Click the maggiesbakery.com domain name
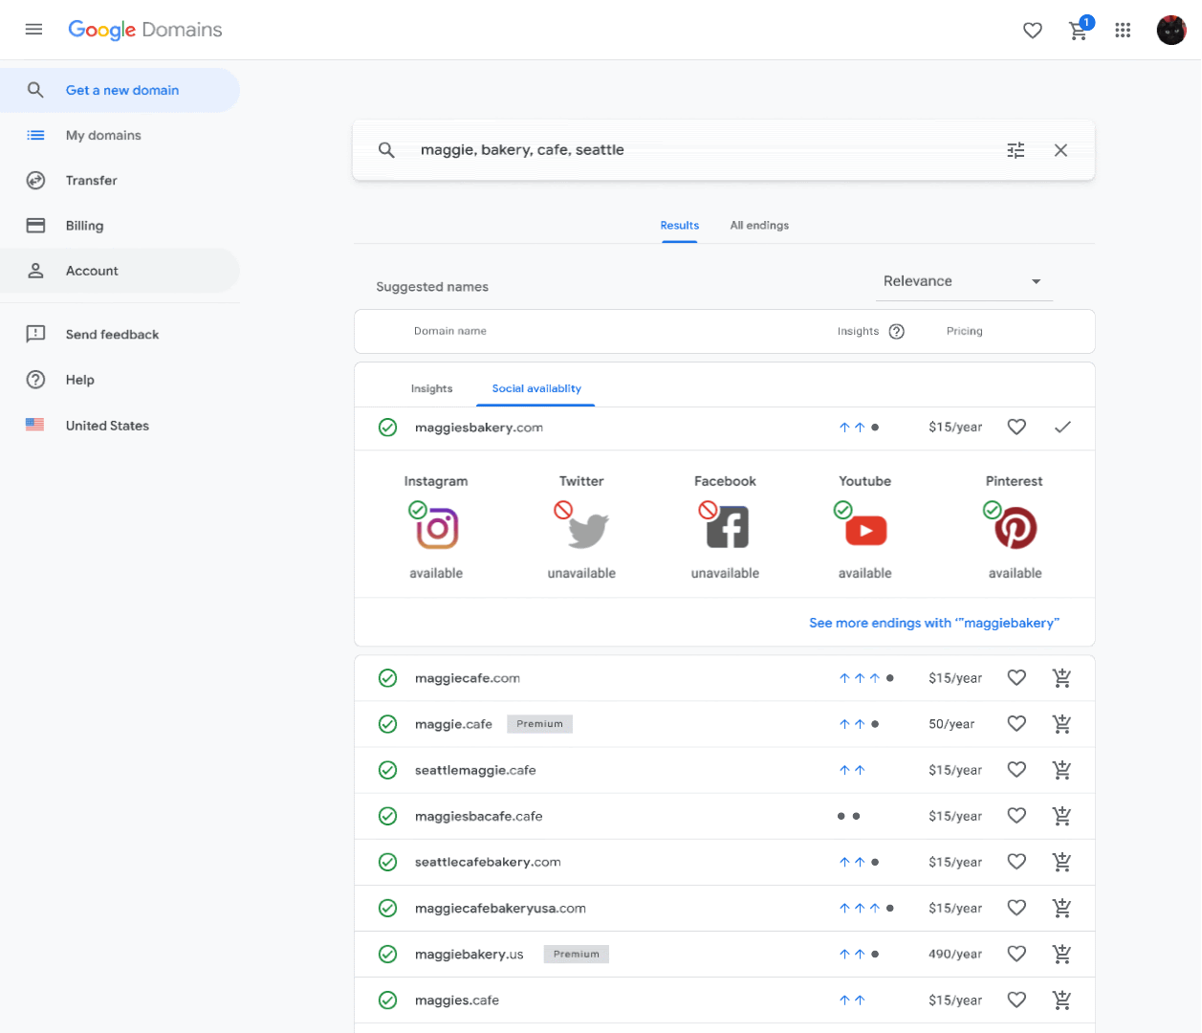The height and width of the screenshot is (1033, 1202). coord(479,428)
